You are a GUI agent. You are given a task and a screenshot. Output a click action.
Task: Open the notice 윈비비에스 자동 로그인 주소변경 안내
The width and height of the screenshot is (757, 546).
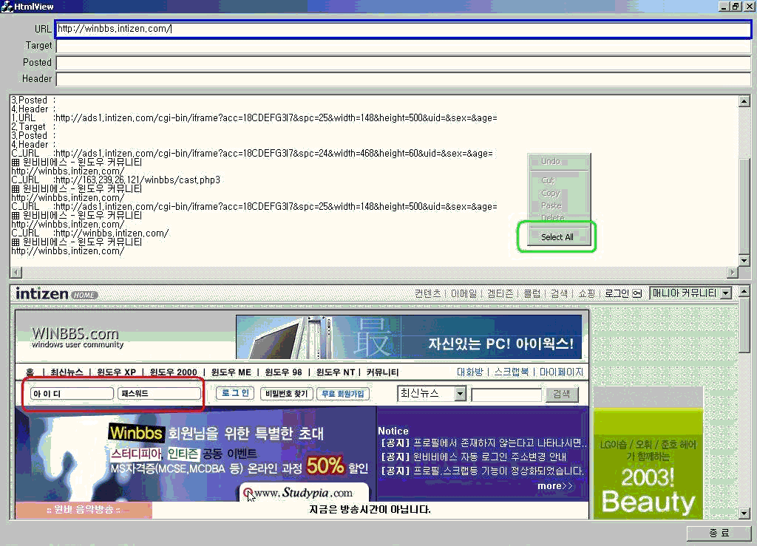coord(474,457)
